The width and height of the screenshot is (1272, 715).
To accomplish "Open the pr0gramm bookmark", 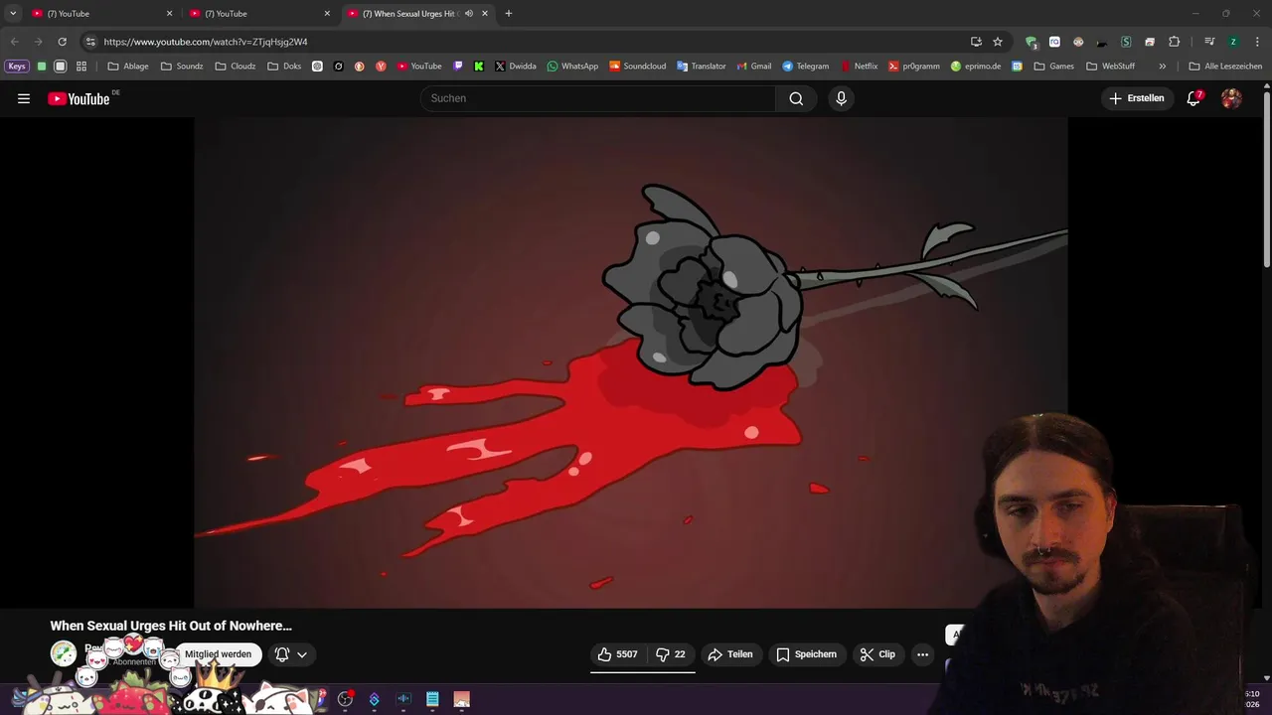I will (914, 67).
